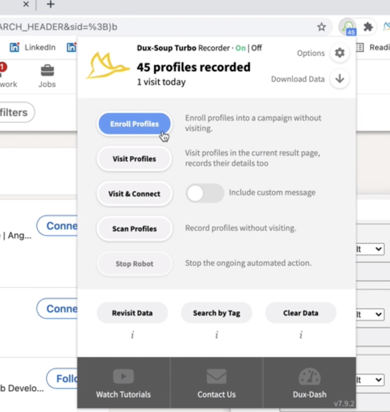This screenshot has width=390, height=412.
Task: Open Revisit Data
Action: coord(132,313)
